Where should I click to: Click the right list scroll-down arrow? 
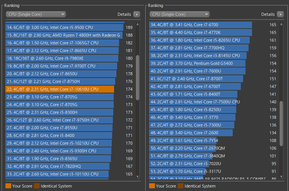281,177
